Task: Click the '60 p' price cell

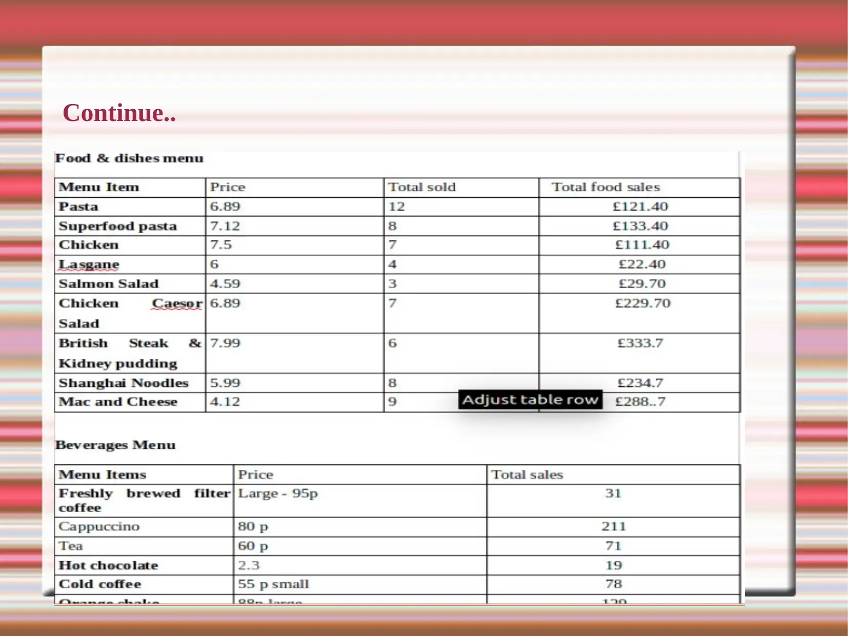Action: (x=360, y=546)
